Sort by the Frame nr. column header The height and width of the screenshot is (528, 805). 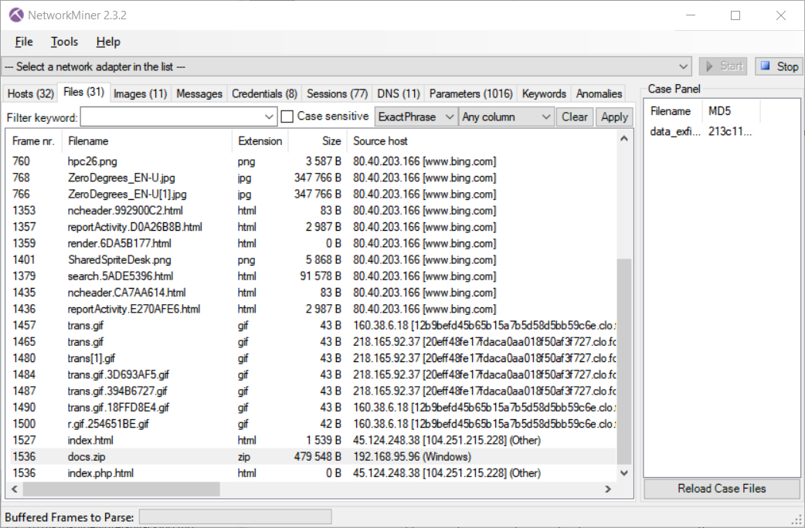pyautogui.click(x=33, y=141)
